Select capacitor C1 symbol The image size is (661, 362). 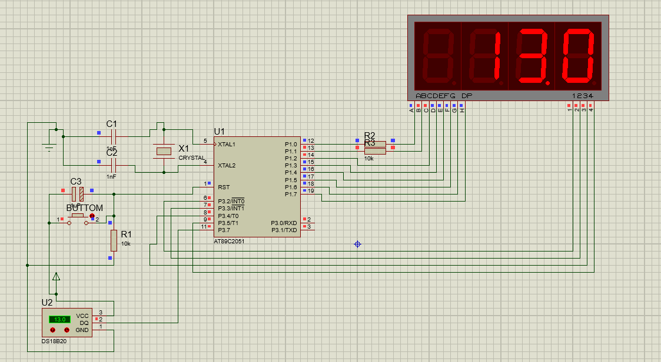pyautogui.click(x=112, y=136)
